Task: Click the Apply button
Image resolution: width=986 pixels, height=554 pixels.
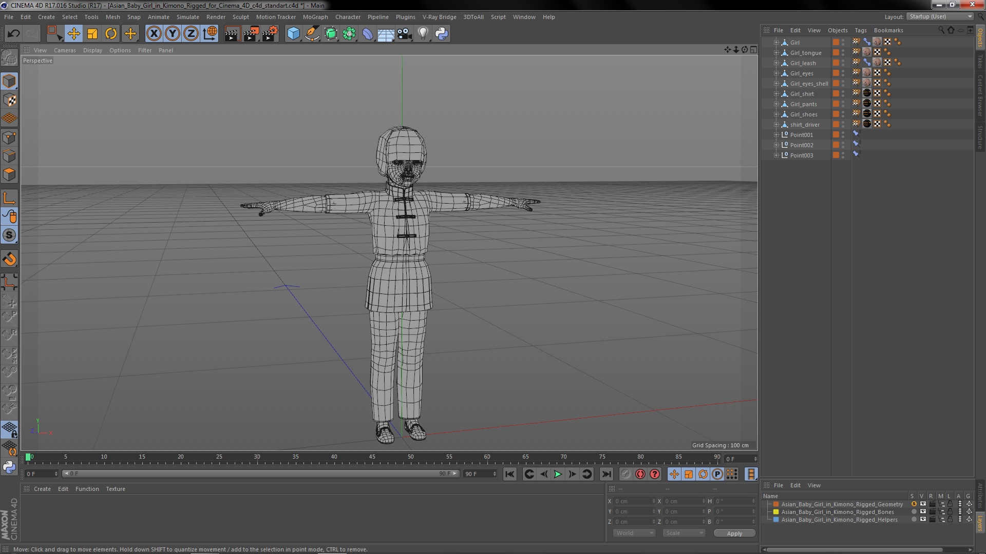Action: pos(734,533)
